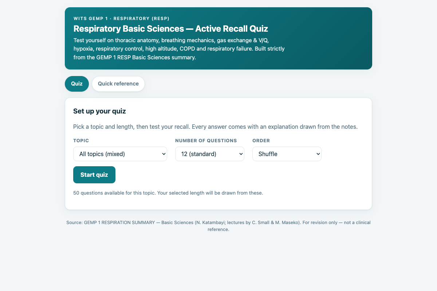Click the WITS GEMP 1 · RESPIRATORY subtitle
437x291 pixels.
121,18
